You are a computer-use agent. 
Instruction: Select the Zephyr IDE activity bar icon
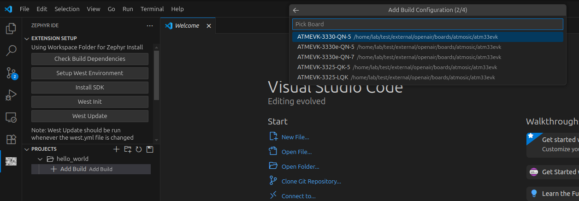pyautogui.click(x=11, y=161)
